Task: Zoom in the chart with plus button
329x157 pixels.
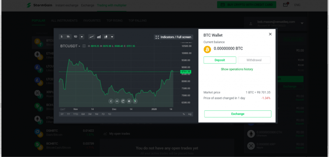Action: click(129, 101)
